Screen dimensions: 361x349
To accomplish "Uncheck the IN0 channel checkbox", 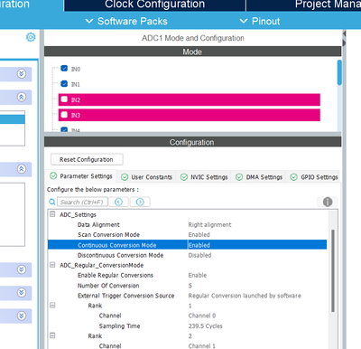I will pyautogui.click(x=64, y=69).
